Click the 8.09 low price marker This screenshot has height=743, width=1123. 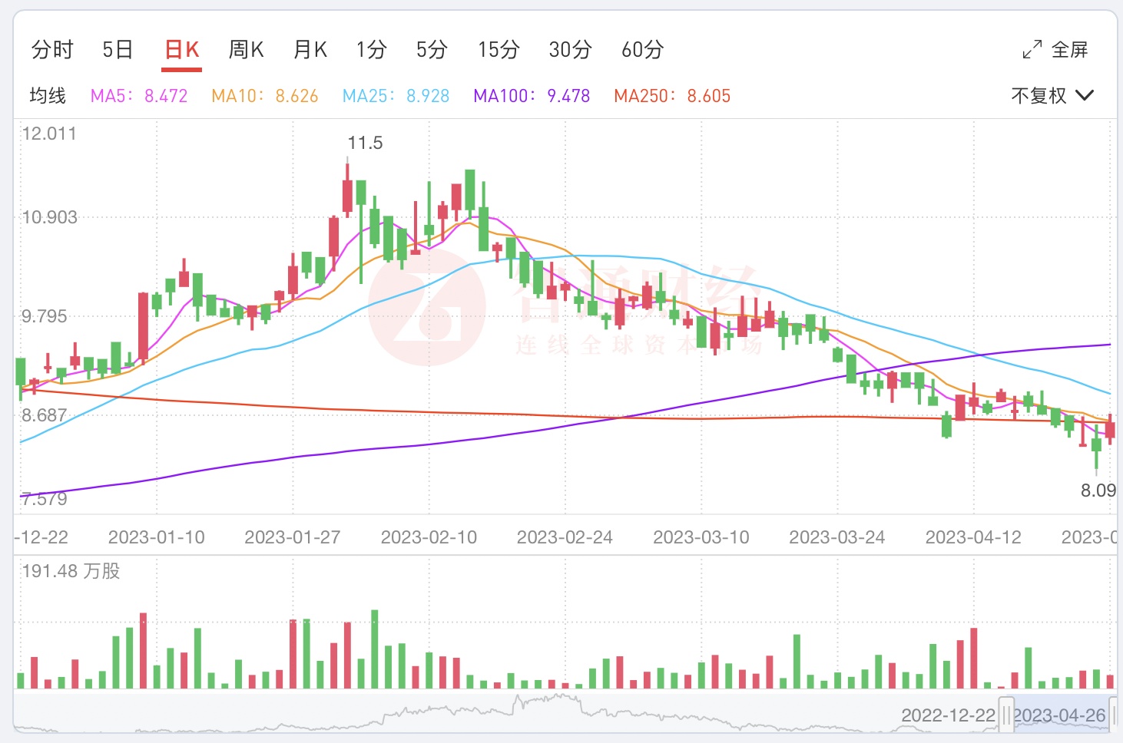click(x=1098, y=490)
